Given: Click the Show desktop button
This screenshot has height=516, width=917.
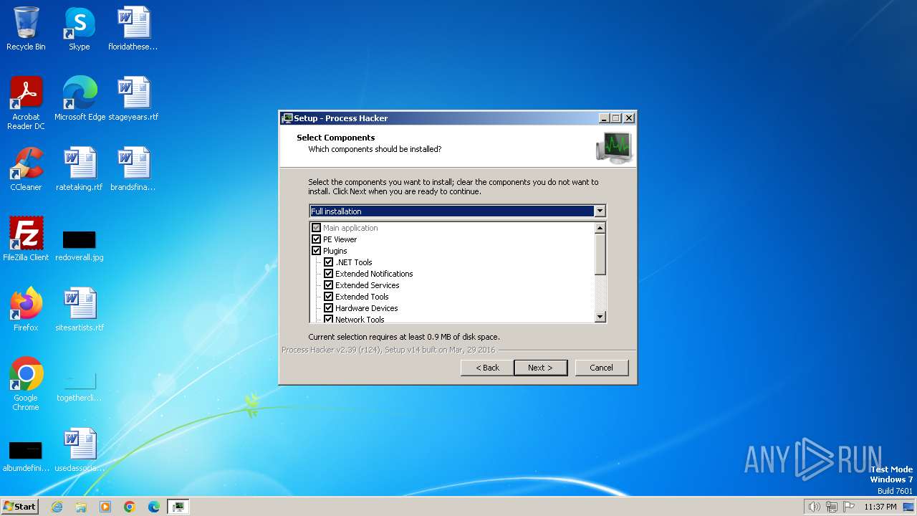Looking at the screenshot, I should pos(908,507).
